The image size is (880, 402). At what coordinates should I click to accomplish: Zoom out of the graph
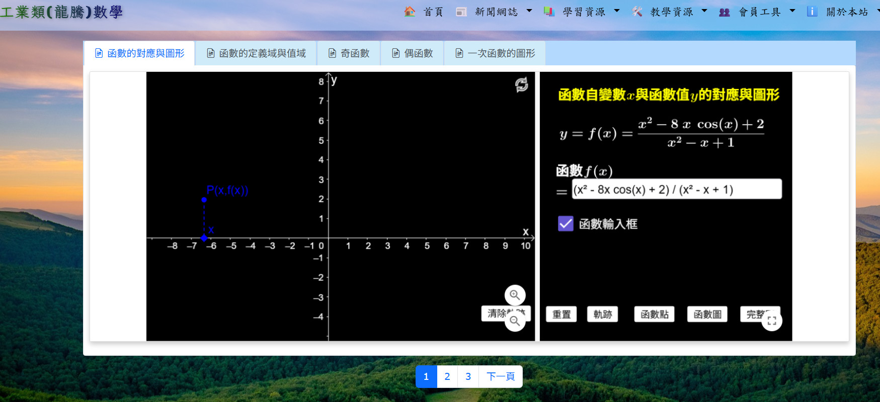coord(515,322)
